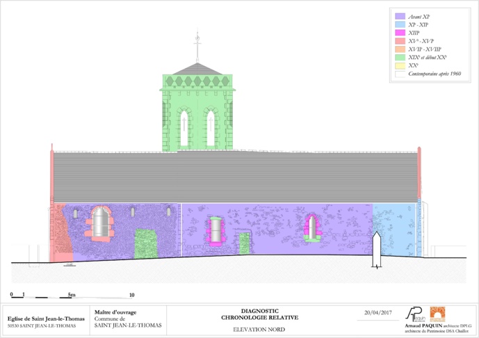Click the left arched window of the green tower

coord(184,128)
